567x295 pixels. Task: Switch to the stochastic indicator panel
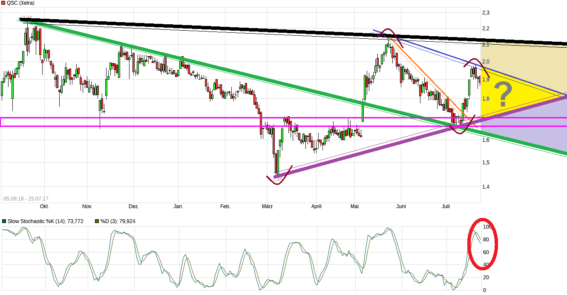point(256,255)
